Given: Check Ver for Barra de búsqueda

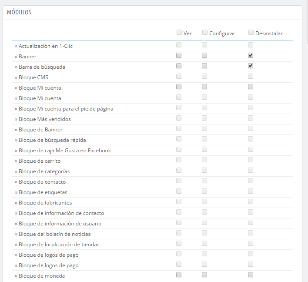Looking at the screenshot, I should (x=179, y=66).
